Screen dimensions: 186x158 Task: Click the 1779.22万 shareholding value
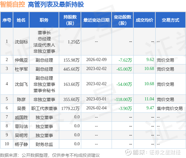point(70,108)
